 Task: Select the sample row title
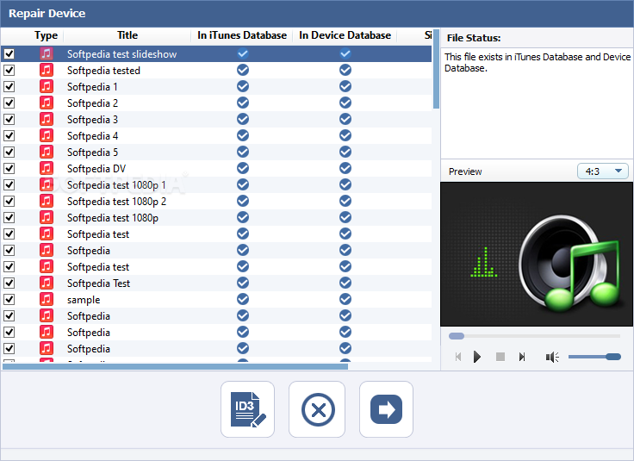(x=84, y=300)
